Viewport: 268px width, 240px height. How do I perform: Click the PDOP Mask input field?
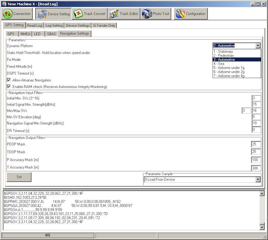pyautogui.click(x=256, y=144)
